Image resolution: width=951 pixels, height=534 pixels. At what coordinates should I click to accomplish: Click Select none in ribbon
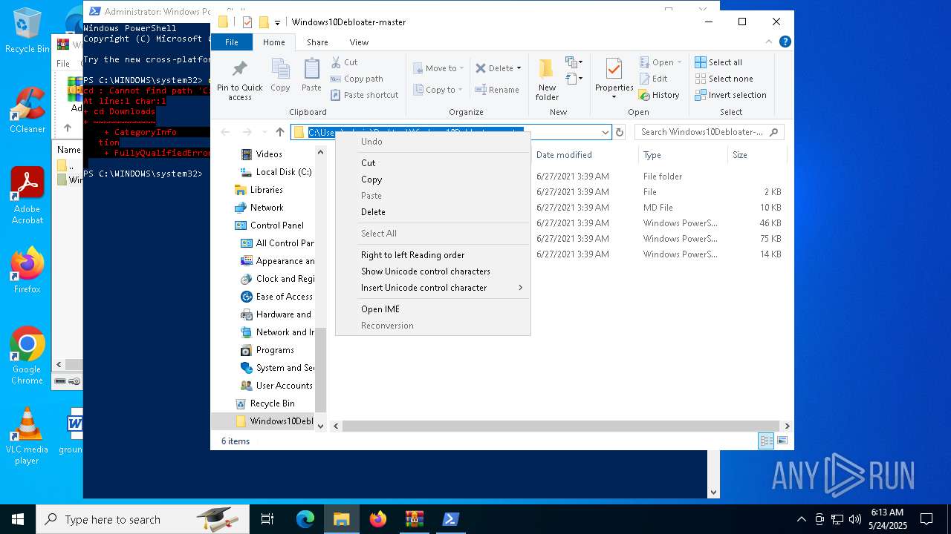(x=724, y=79)
